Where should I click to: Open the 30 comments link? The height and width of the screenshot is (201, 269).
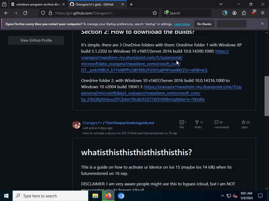[x=222, y=124]
